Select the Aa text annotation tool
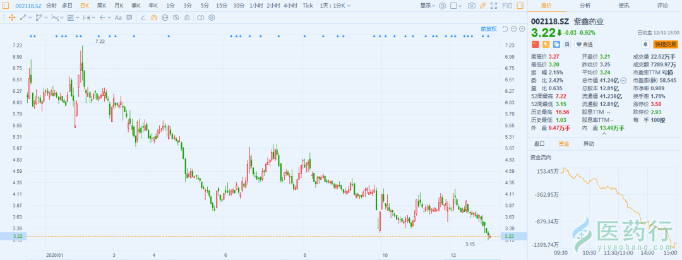This screenshot has height=260, width=682. (118, 18)
